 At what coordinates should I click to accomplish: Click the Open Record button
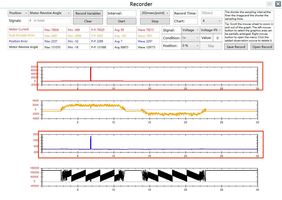click(262, 47)
